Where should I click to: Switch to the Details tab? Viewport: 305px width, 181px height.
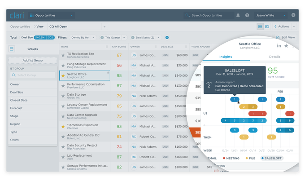tap(274, 57)
